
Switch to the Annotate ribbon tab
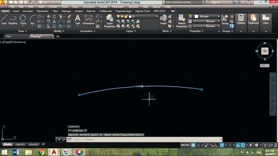[28, 11]
